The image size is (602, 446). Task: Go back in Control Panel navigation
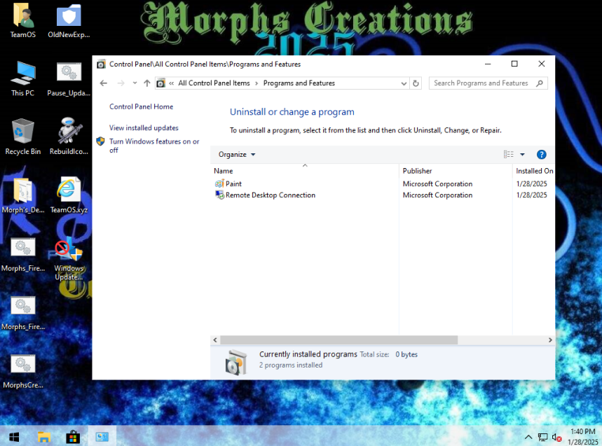pos(103,83)
